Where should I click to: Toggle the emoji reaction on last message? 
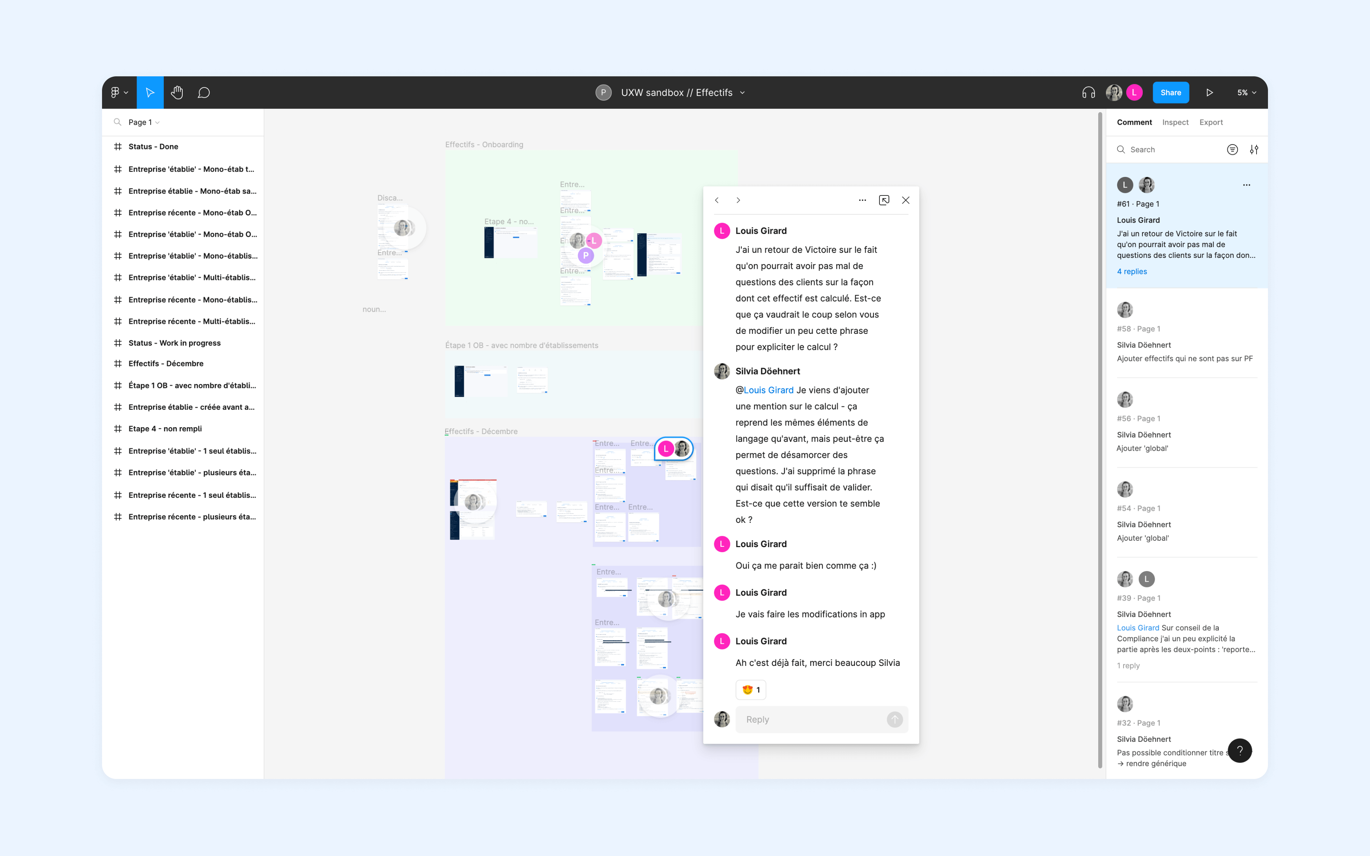pyautogui.click(x=751, y=689)
